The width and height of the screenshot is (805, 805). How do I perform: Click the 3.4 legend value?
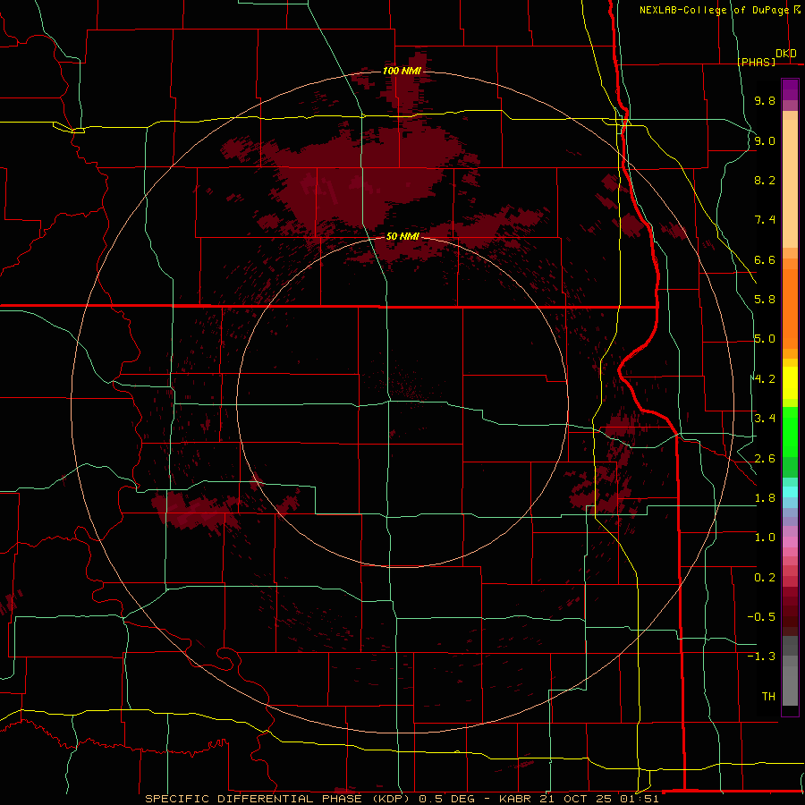pos(765,419)
